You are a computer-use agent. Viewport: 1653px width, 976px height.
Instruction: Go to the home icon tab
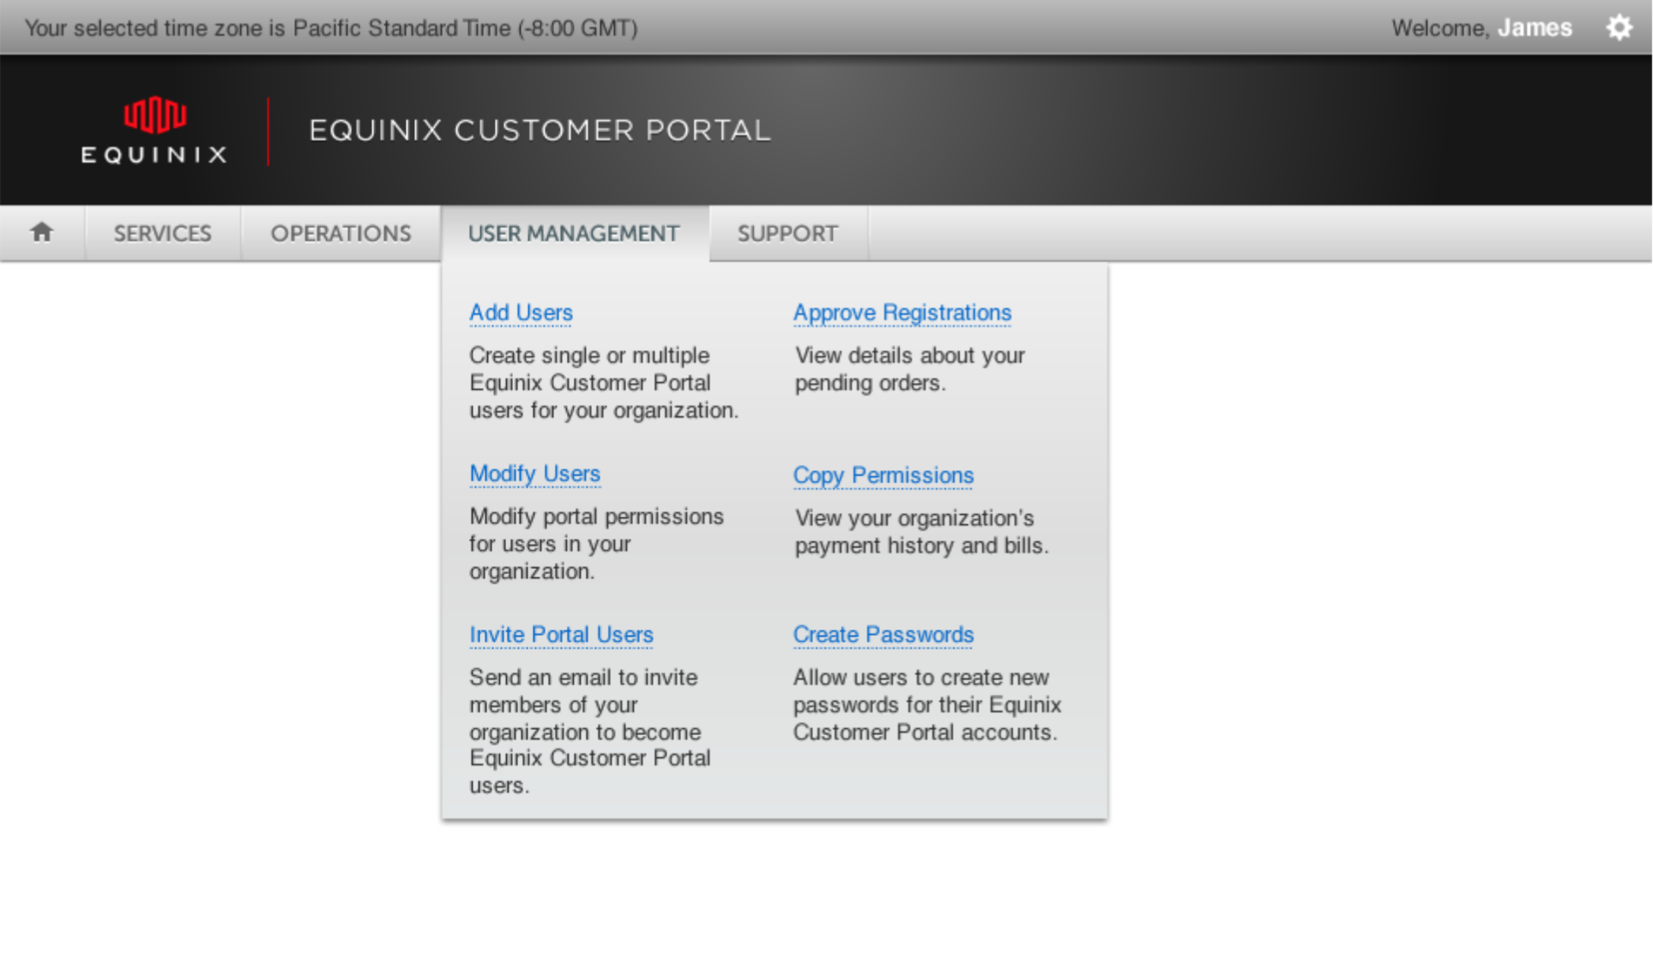click(43, 232)
